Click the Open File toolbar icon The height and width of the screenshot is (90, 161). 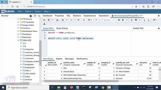coord(44,20)
